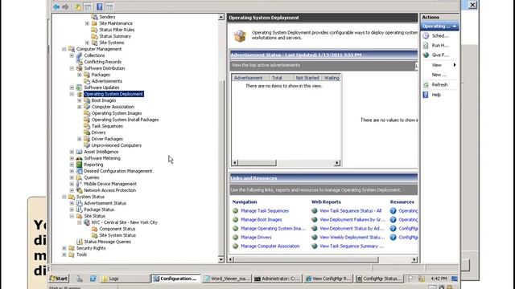Click New ... in the Actions pane
Image resolution: width=515 pixels, height=289 pixels.
pos(439,75)
